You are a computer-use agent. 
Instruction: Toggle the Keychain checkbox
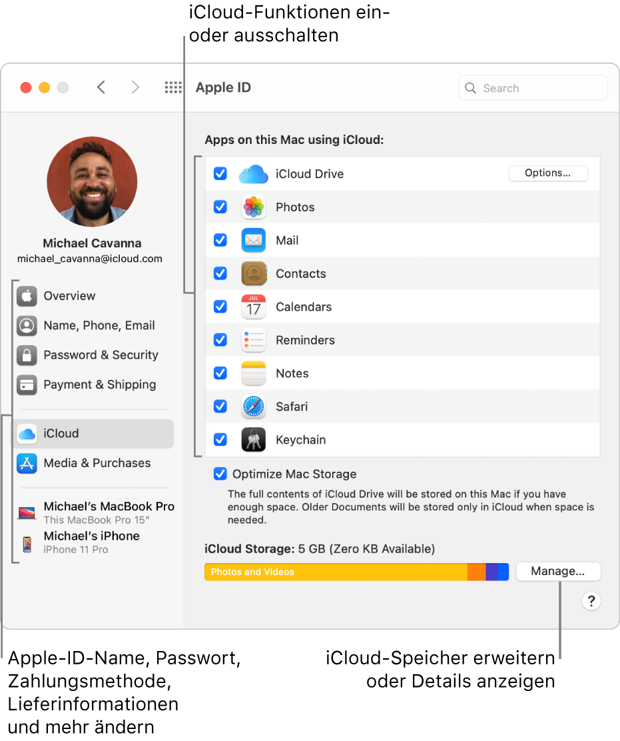click(220, 440)
